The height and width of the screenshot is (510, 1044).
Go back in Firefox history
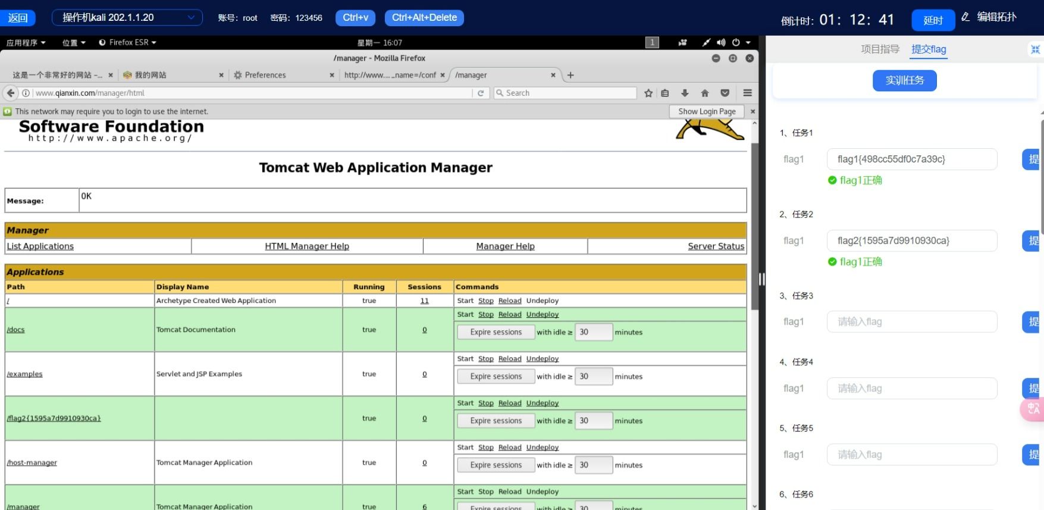point(11,93)
